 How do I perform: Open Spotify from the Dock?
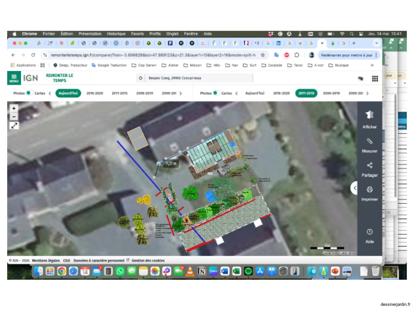click(x=248, y=271)
